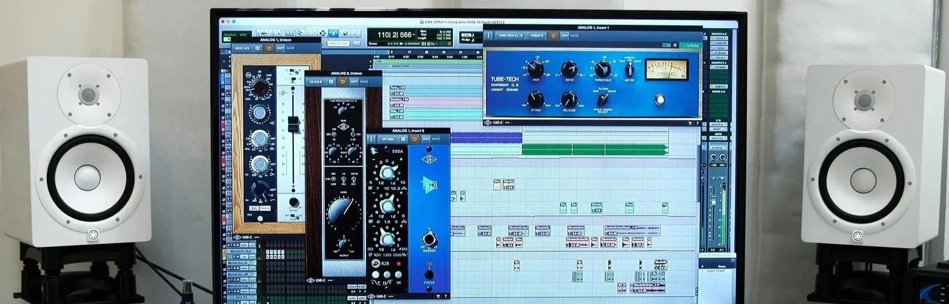Click the UA 610-B LEVEL knob

342,212
